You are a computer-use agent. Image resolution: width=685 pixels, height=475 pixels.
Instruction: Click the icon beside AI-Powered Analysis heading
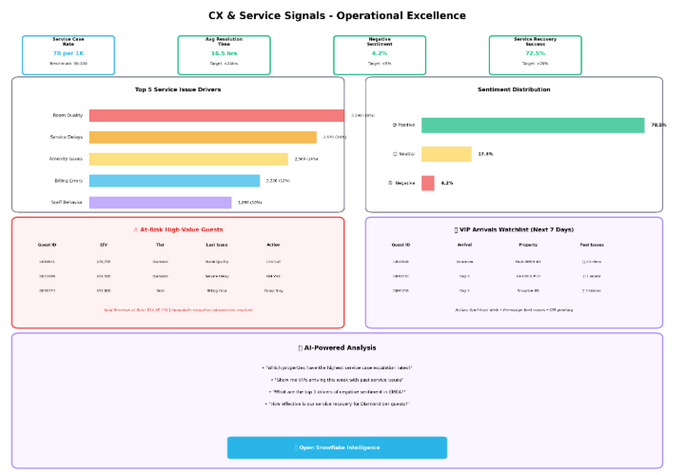[302, 348]
